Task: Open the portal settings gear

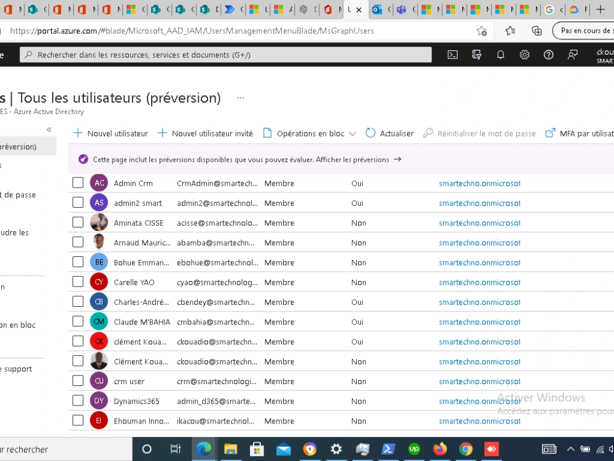Action: tap(524, 55)
